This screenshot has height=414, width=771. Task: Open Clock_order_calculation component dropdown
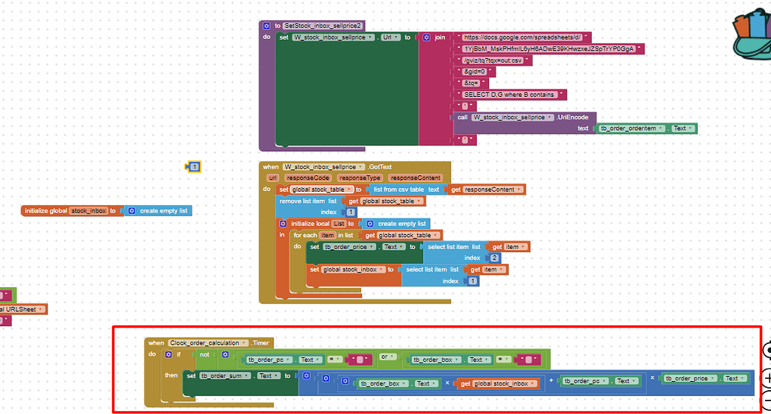(246, 343)
